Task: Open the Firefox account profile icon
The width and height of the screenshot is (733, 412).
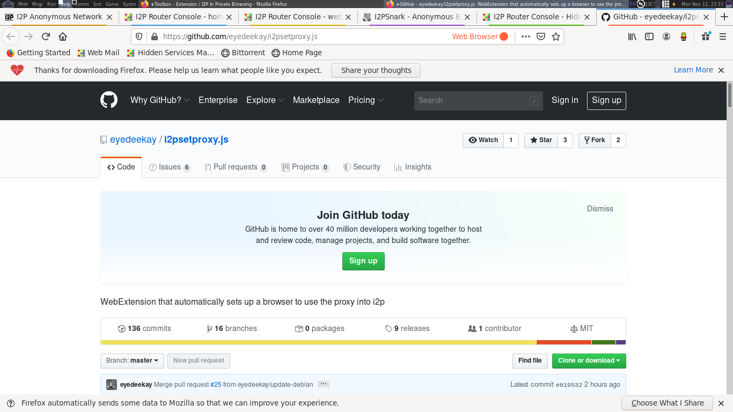Action: [x=666, y=36]
